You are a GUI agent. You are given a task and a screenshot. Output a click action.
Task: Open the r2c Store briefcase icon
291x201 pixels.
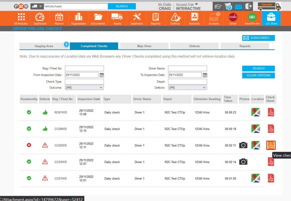[271, 19]
